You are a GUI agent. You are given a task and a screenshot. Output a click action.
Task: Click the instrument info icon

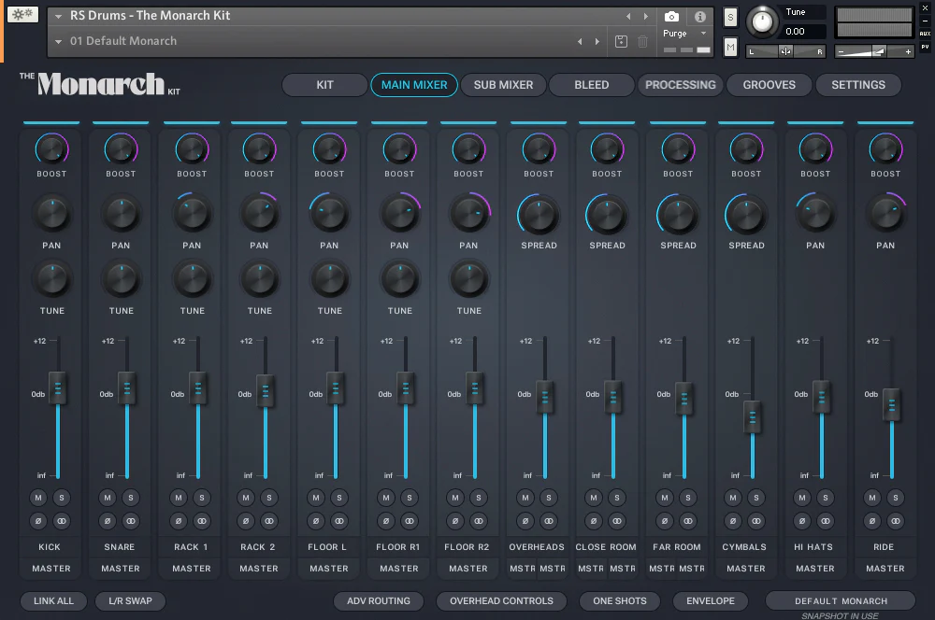pos(700,17)
